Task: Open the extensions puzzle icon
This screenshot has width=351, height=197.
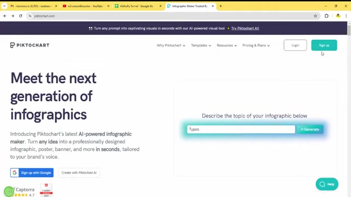Action: point(326,16)
